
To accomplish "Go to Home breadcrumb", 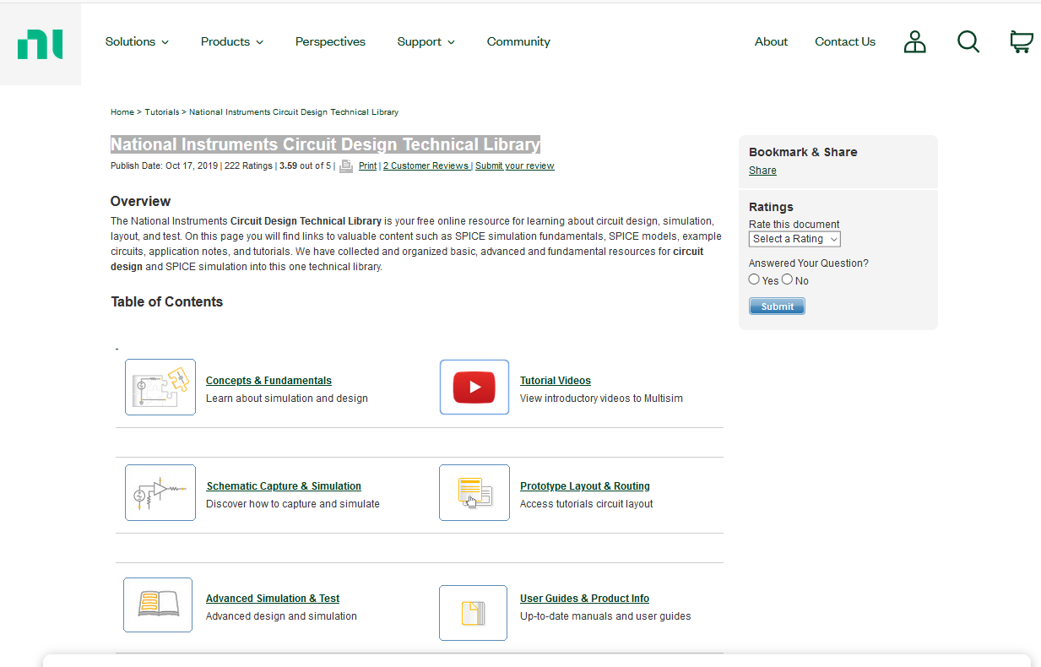I will click(x=122, y=112).
